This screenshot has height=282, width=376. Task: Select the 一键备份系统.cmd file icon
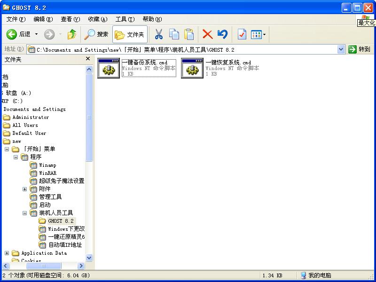click(x=109, y=68)
